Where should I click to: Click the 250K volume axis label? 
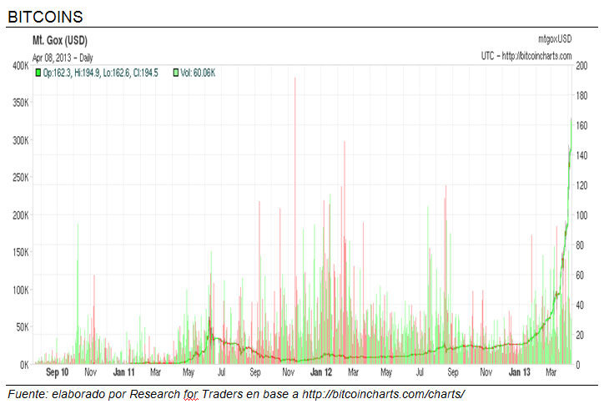[20, 178]
